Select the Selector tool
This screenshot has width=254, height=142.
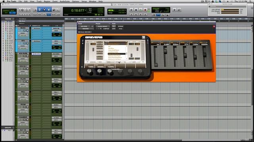click(44, 10)
